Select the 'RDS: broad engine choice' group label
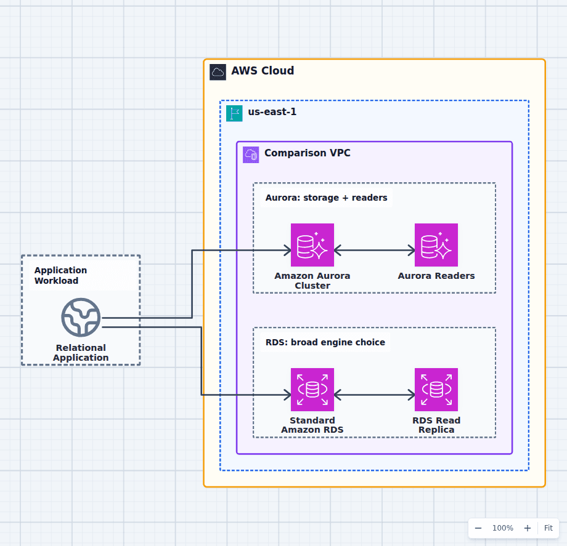 pos(325,342)
